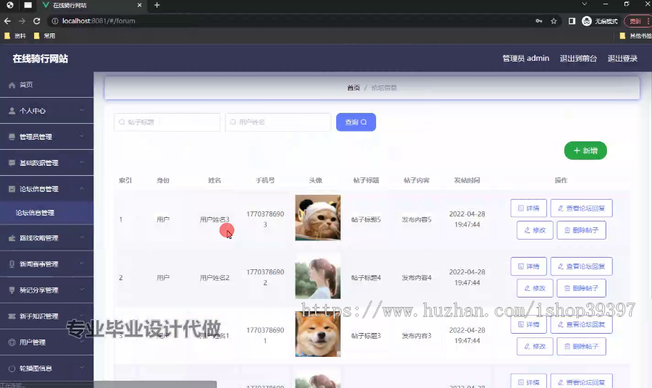This screenshot has height=388, width=652.
Task: Expand 骑记分享管理 menu chevron
Action: click(82, 289)
